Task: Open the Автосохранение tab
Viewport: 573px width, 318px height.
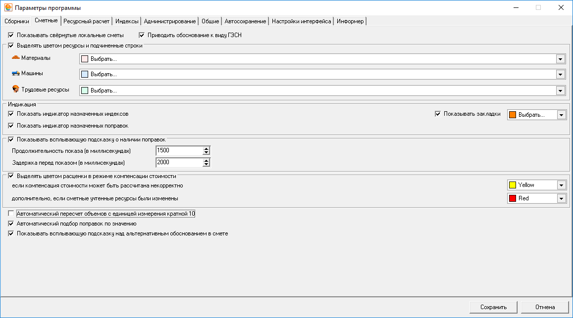Action: click(x=245, y=21)
